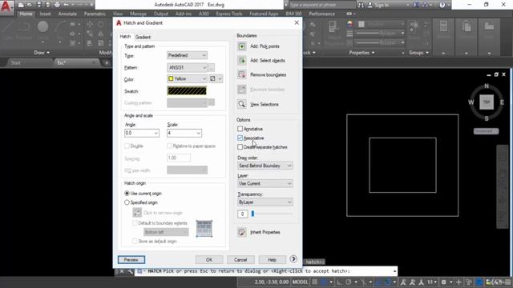Image resolution: width=513 pixels, height=288 pixels.
Task: Open Draw order dropdown Send Behind Boundary
Action: (x=265, y=166)
